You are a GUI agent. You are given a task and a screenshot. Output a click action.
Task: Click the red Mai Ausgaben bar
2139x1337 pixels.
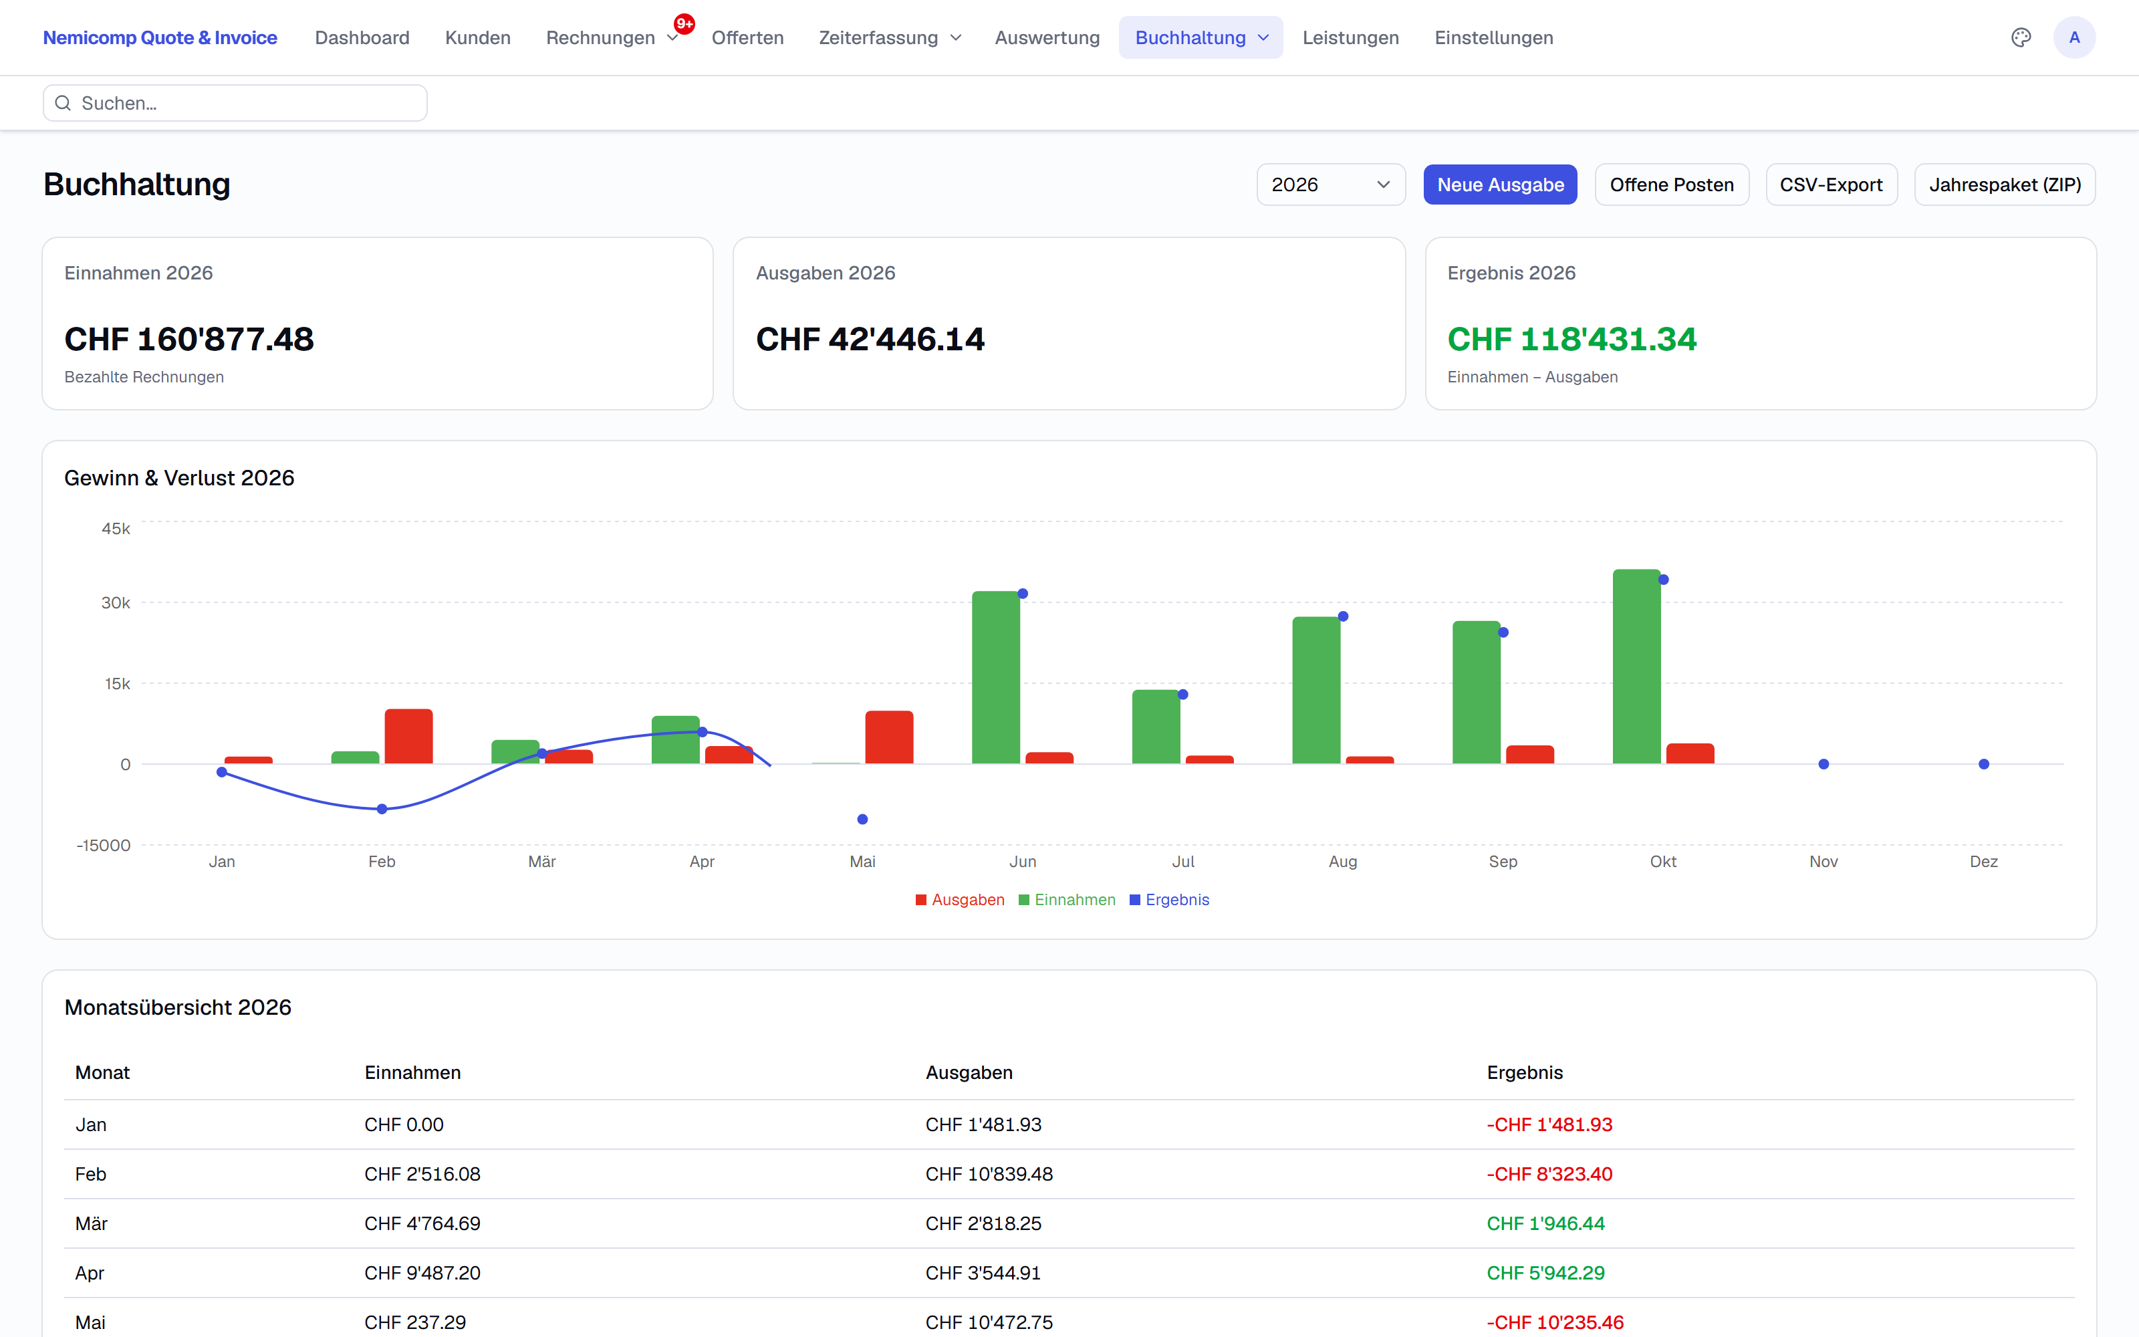888,737
